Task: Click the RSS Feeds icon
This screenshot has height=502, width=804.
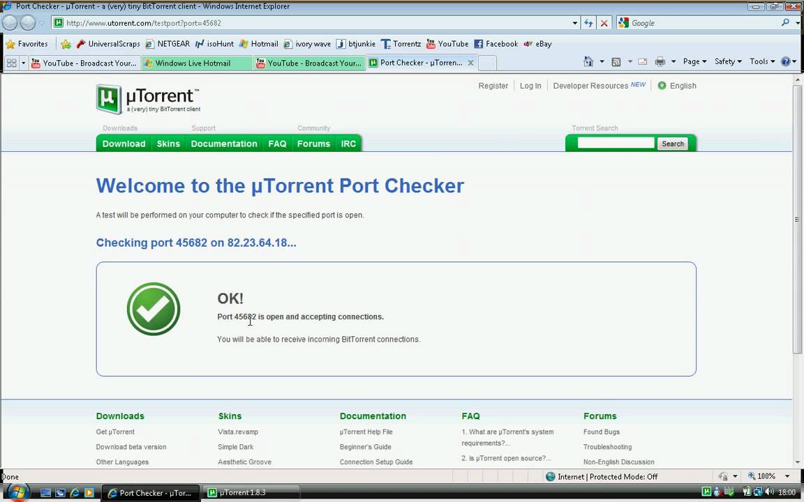Action: [x=616, y=61]
